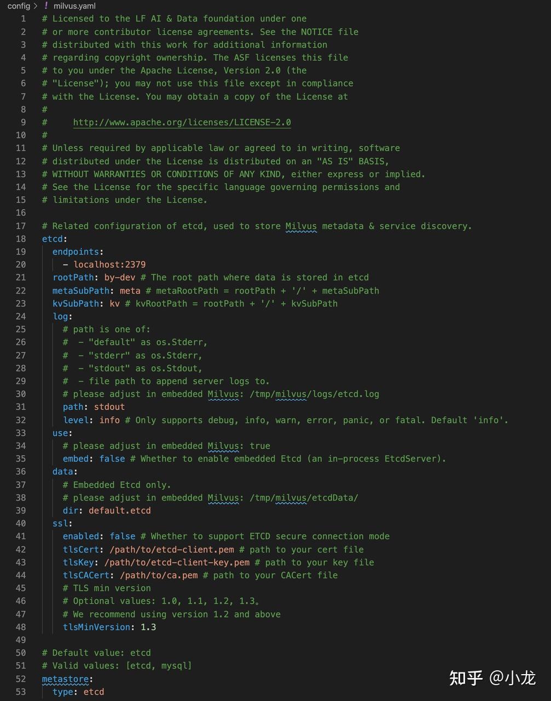Click the tlsMinVersion value 1.3
This screenshot has height=701, width=551.
148,627
